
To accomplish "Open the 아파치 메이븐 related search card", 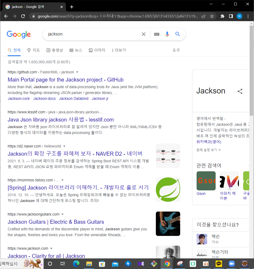I will (229, 186).
